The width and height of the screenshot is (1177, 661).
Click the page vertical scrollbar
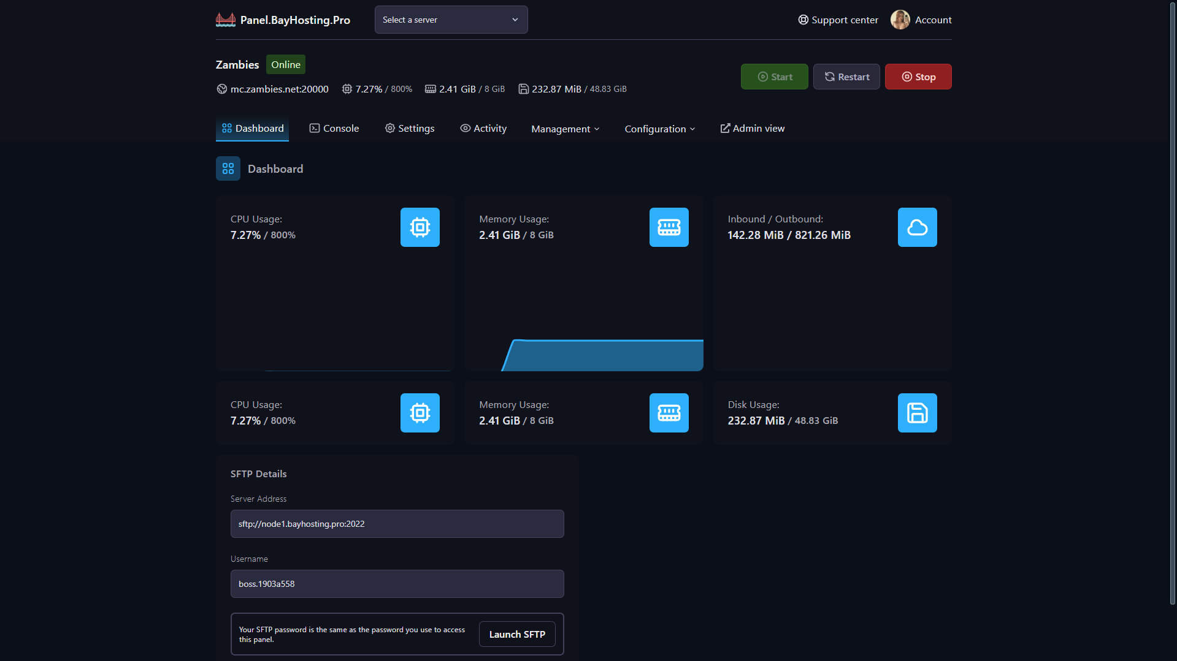click(1173, 303)
